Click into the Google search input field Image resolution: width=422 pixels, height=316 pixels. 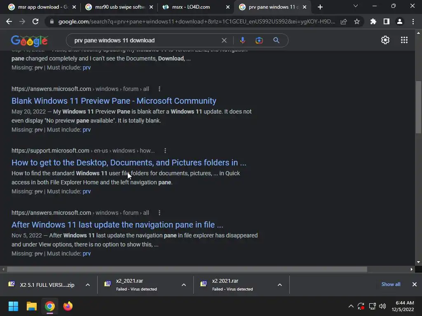(145, 40)
